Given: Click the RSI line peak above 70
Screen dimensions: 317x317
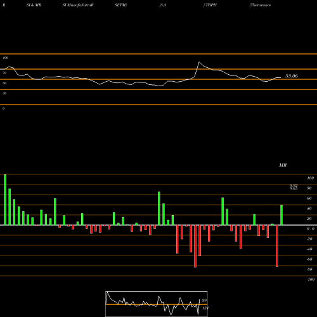Looking at the screenshot, I should pyautogui.click(x=199, y=62).
